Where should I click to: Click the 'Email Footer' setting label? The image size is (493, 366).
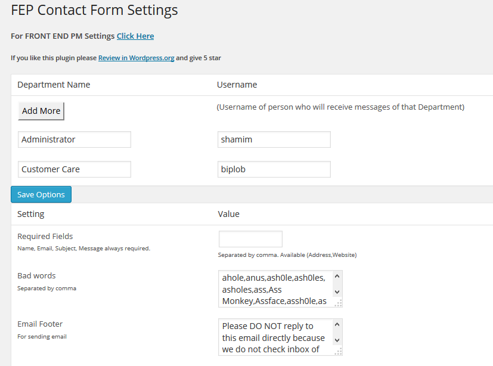pyautogui.click(x=40, y=324)
